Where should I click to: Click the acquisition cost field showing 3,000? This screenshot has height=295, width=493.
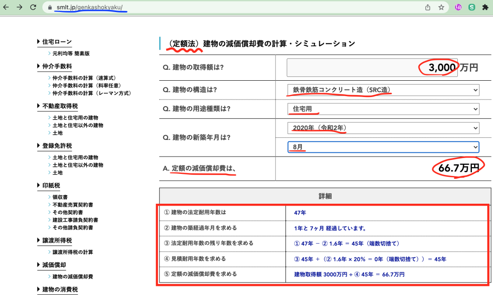click(373, 68)
